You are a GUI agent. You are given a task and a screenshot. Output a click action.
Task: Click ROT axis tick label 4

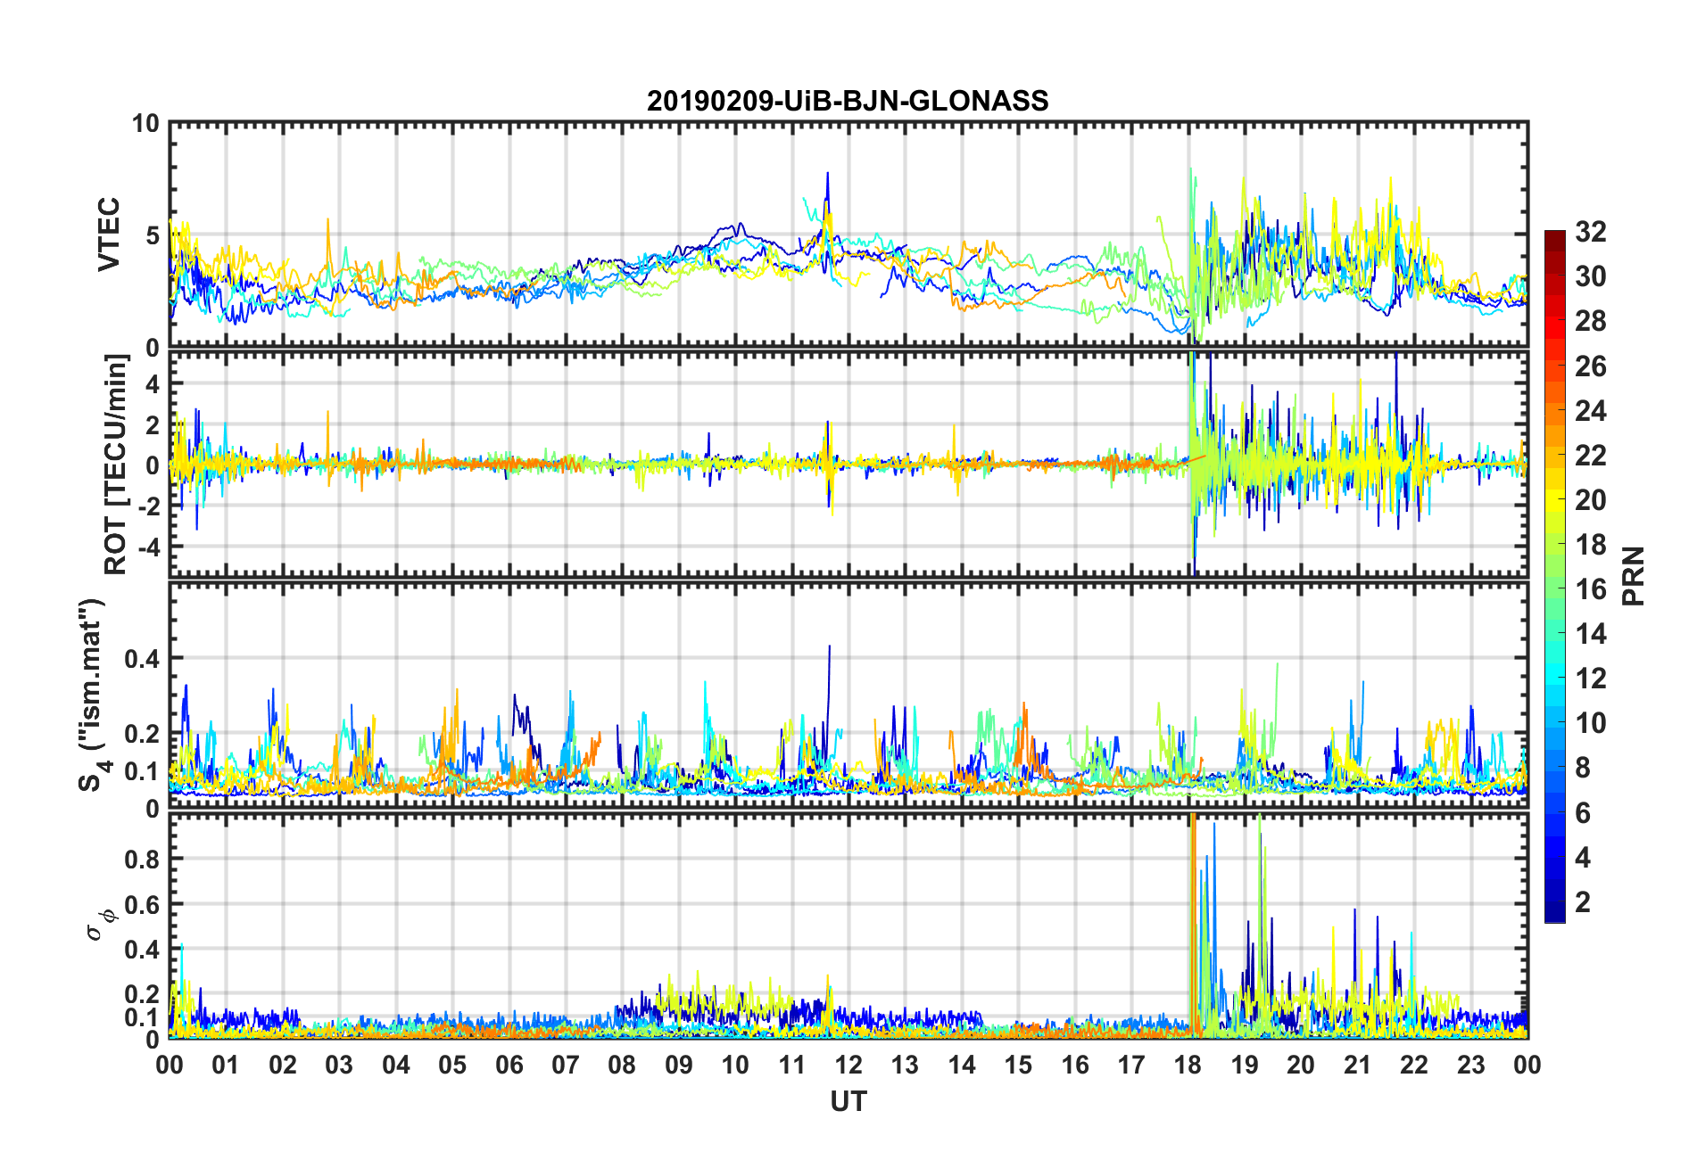coord(153,383)
